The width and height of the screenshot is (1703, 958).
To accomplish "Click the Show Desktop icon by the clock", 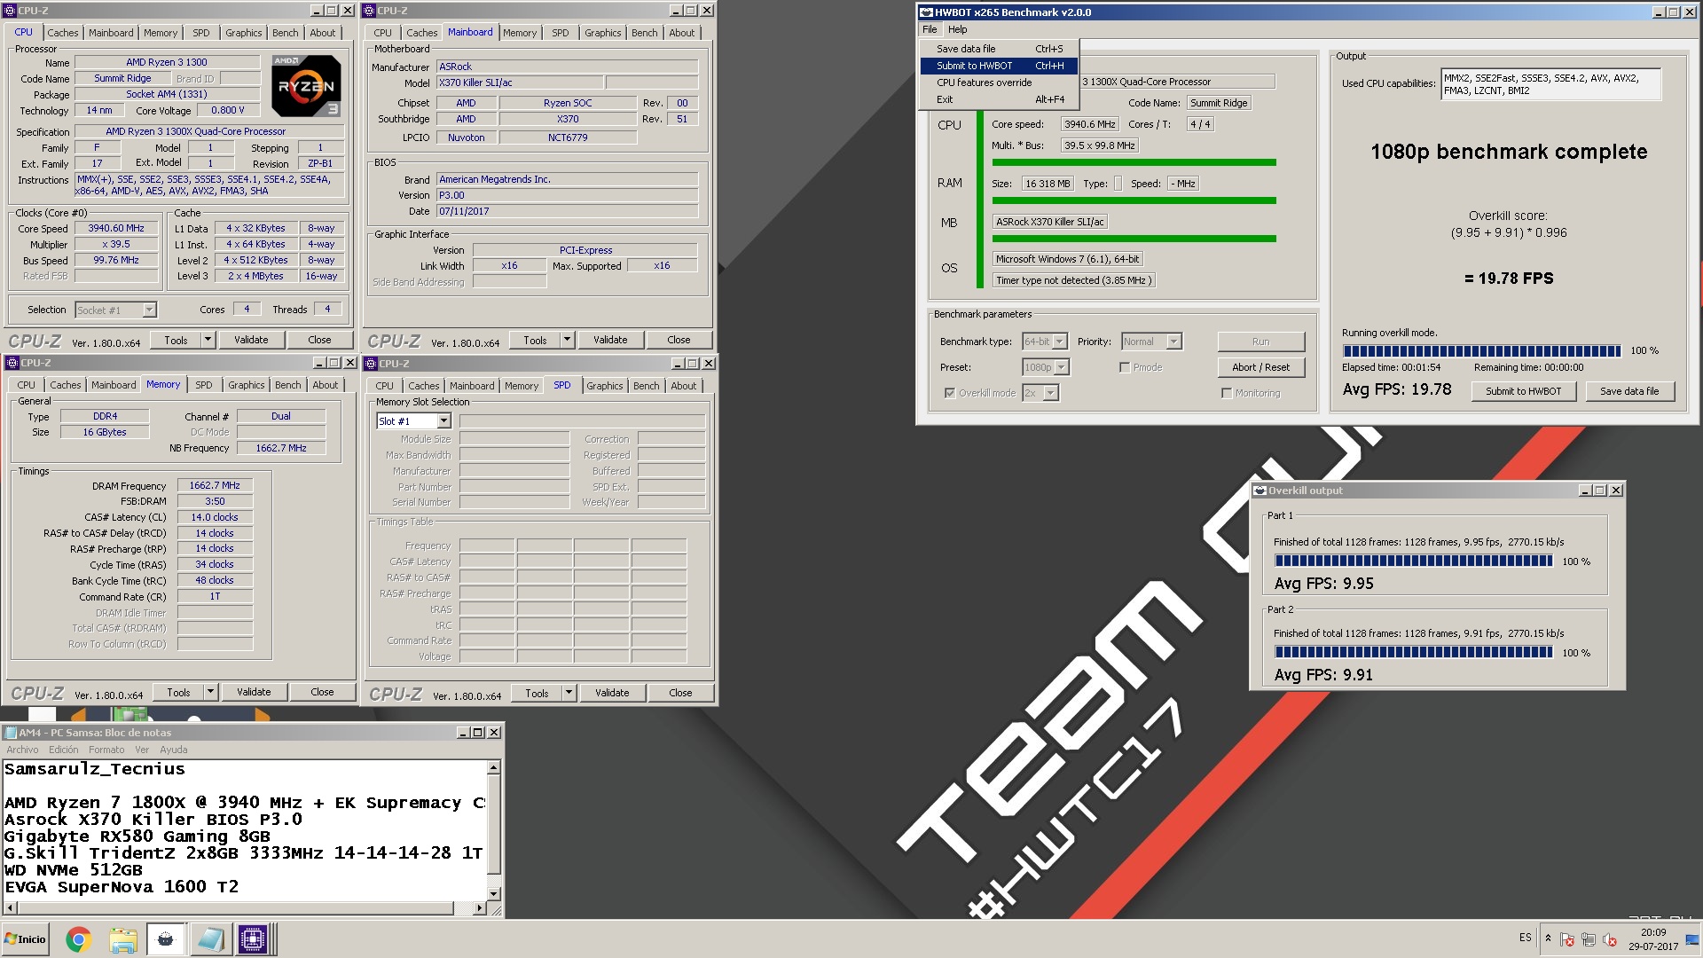I will 1692,939.
